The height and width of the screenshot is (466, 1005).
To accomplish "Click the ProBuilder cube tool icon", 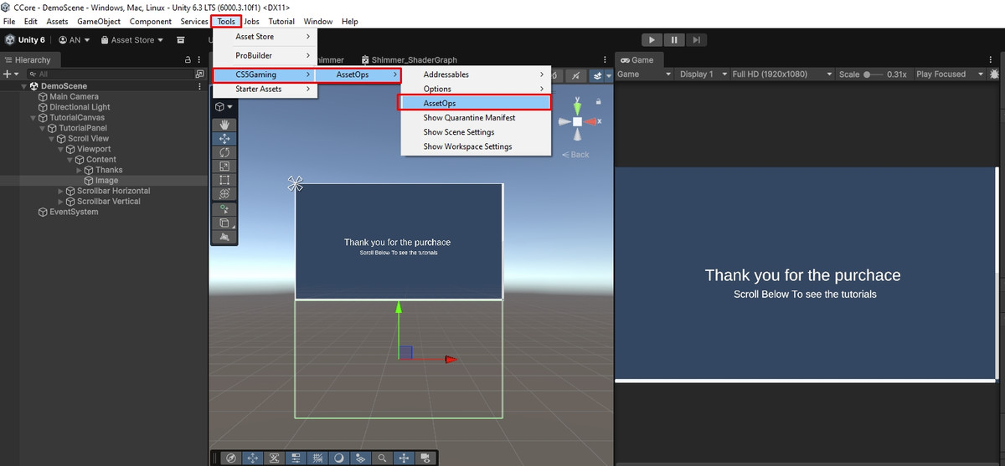I will pyautogui.click(x=224, y=223).
